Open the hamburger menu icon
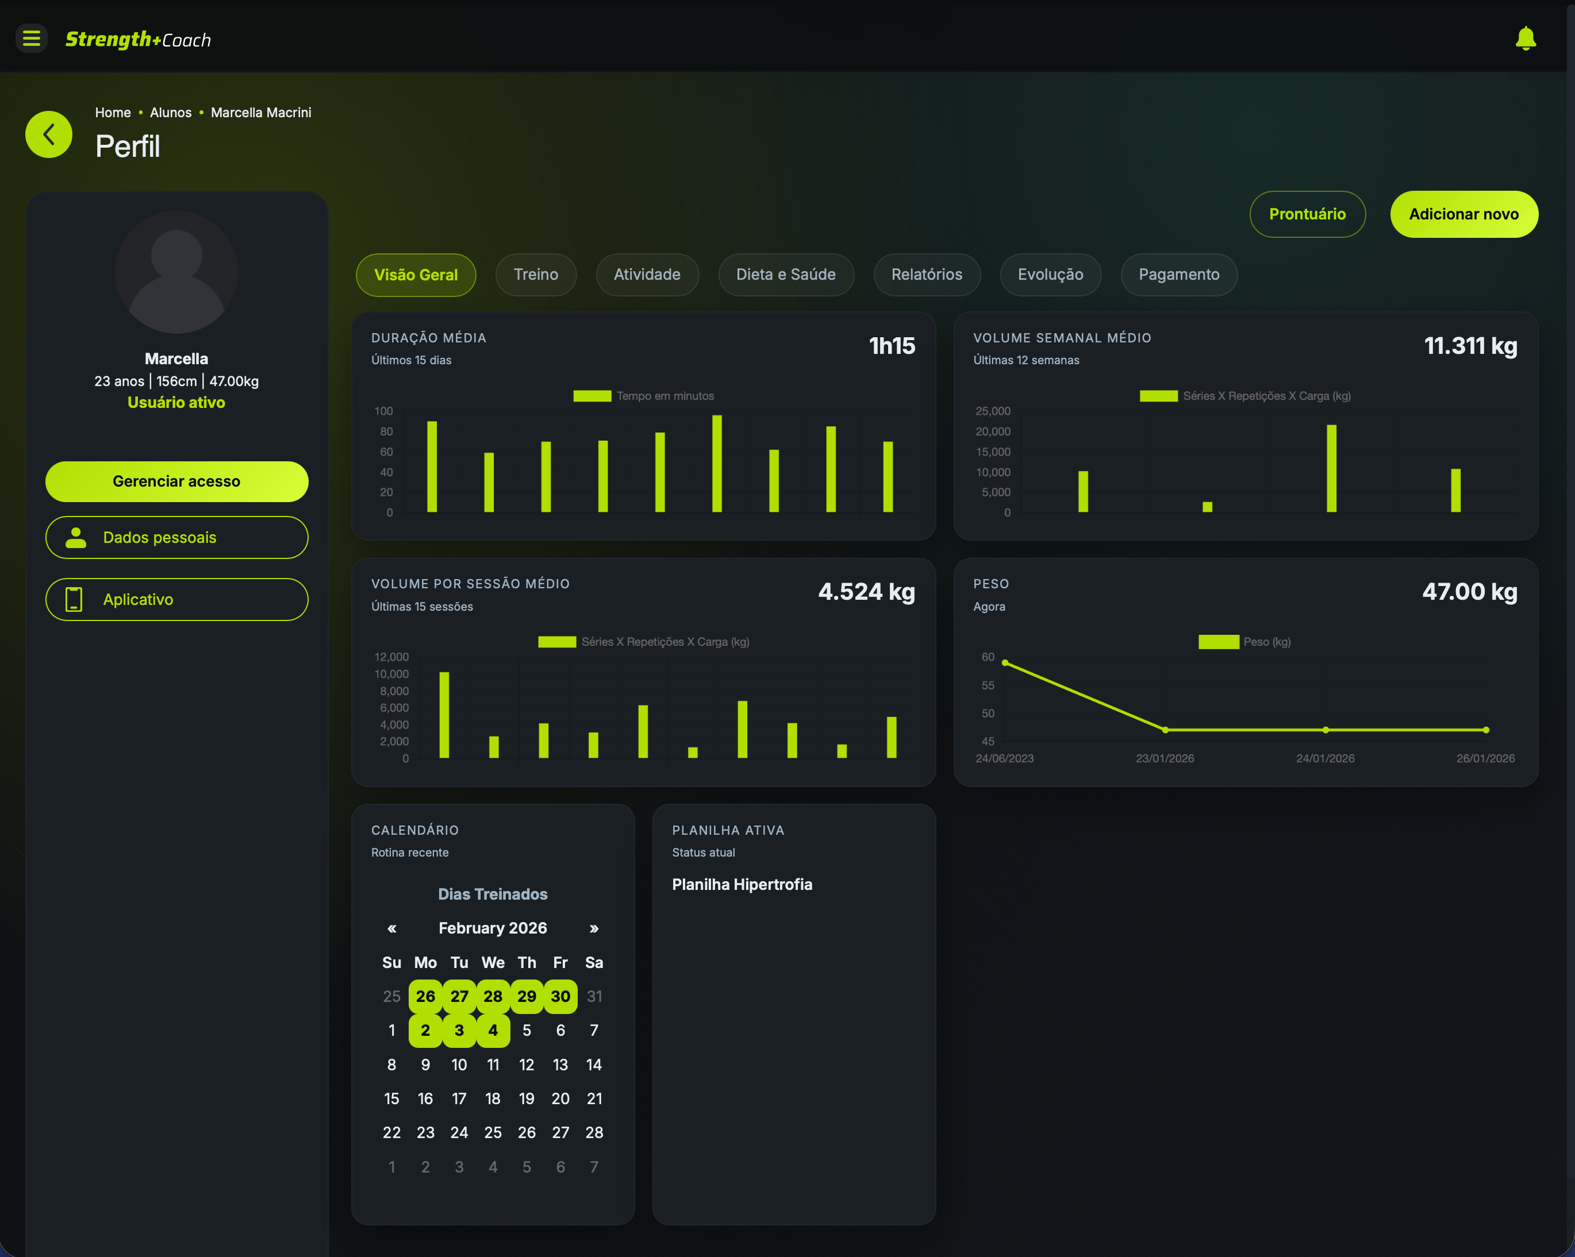This screenshot has width=1575, height=1257. [x=32, y=38]
